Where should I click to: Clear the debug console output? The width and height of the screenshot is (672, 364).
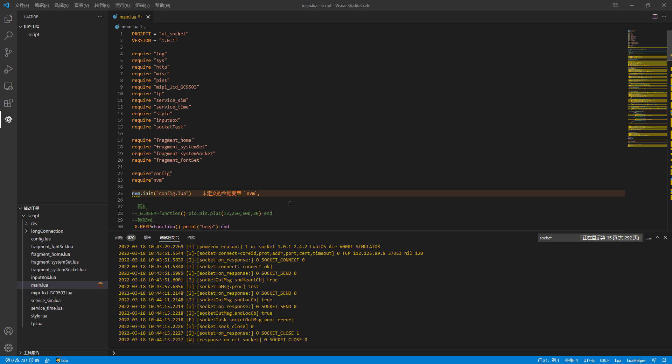[x=649, y=238]
